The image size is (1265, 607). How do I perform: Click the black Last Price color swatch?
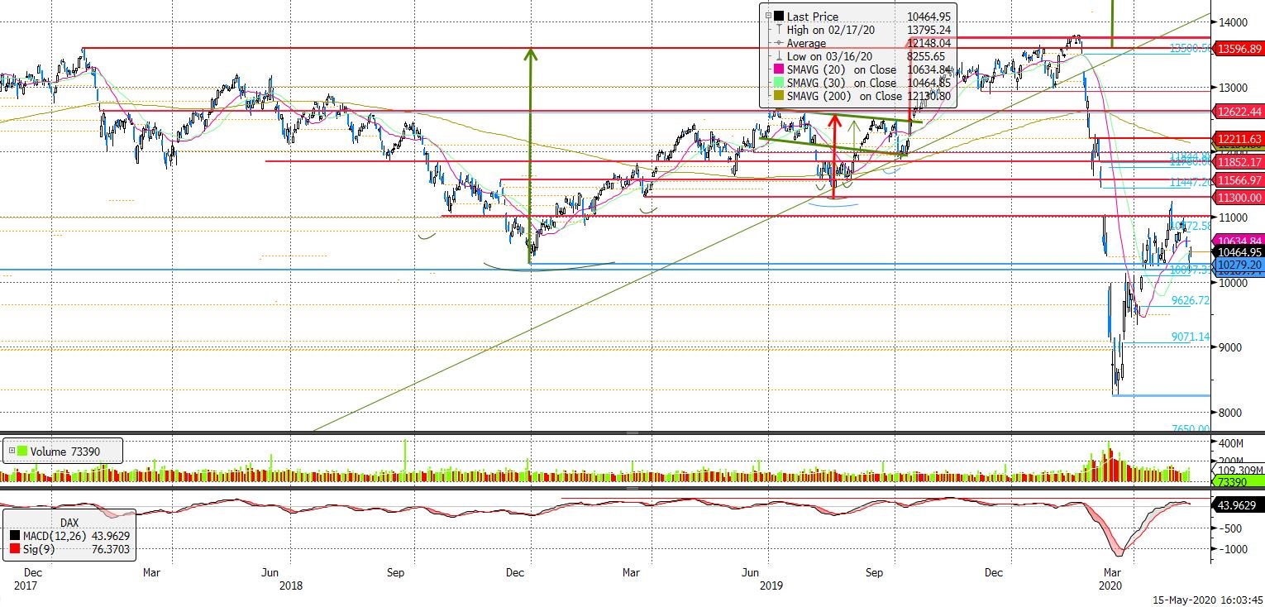(778, 17)
